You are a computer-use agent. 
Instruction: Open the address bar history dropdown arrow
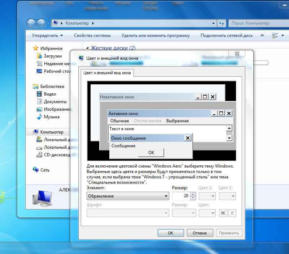point(213,23)
